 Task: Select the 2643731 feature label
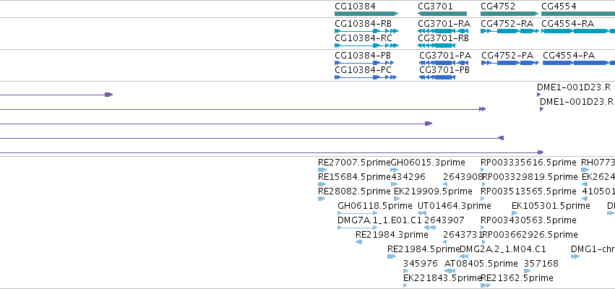point(463,235)
